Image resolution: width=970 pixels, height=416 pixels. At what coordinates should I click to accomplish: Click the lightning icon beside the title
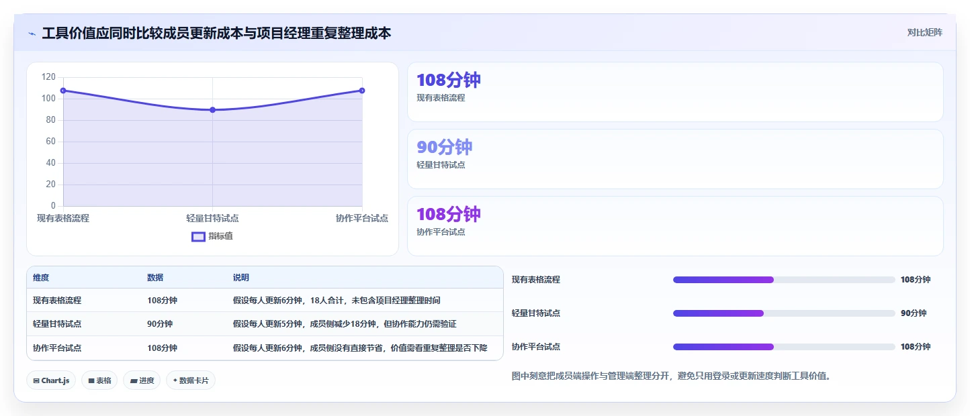pos(32,34)
